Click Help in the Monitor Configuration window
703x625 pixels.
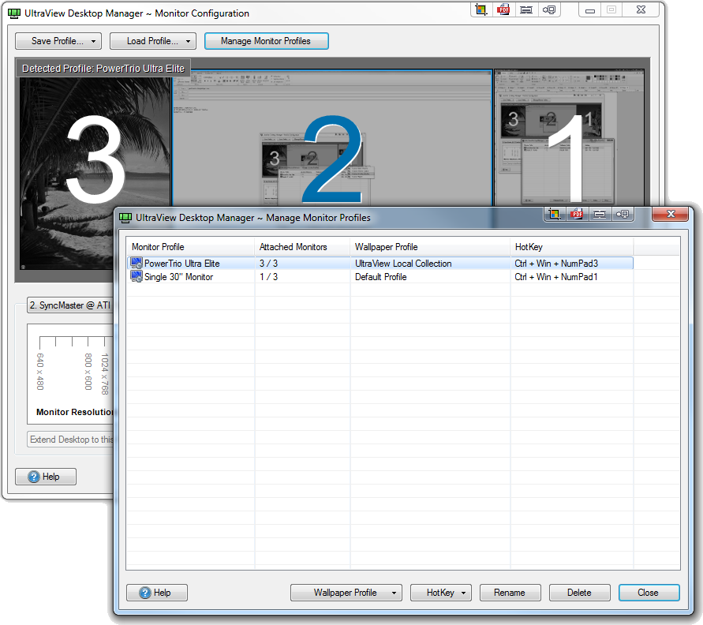(46, 477)
